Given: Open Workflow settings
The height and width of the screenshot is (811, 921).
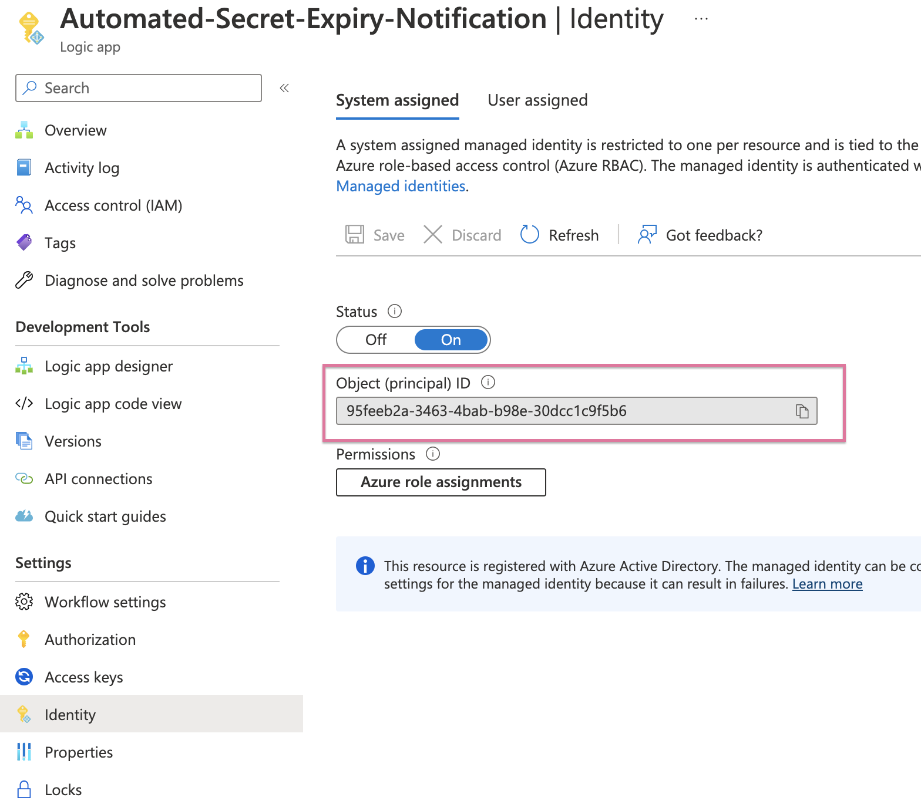Looking at the screenshot, I should pyautogui.click(x=106, y=602).
